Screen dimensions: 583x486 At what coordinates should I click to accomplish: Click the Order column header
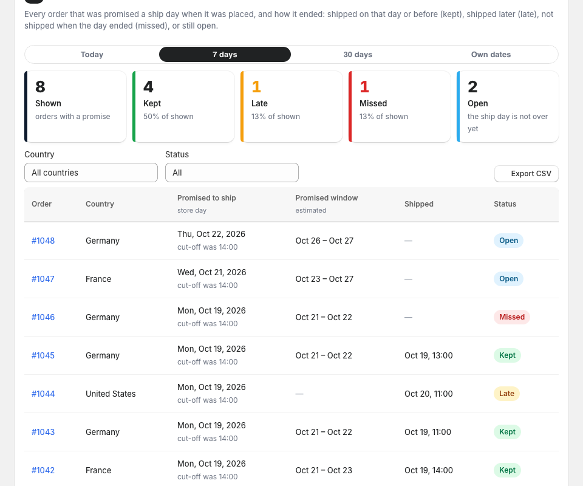(42, 204)
